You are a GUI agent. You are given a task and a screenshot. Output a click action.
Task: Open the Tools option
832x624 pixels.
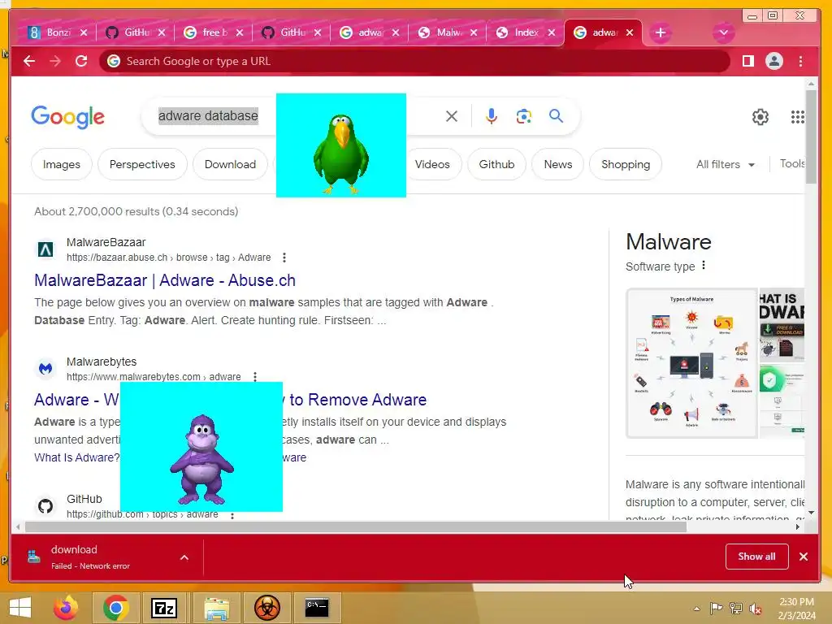pyautogui.click(x=791, y=163)
